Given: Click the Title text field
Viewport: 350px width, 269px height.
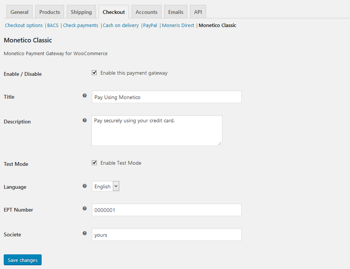Looking at the screenshot, I should tap(166, 97).
